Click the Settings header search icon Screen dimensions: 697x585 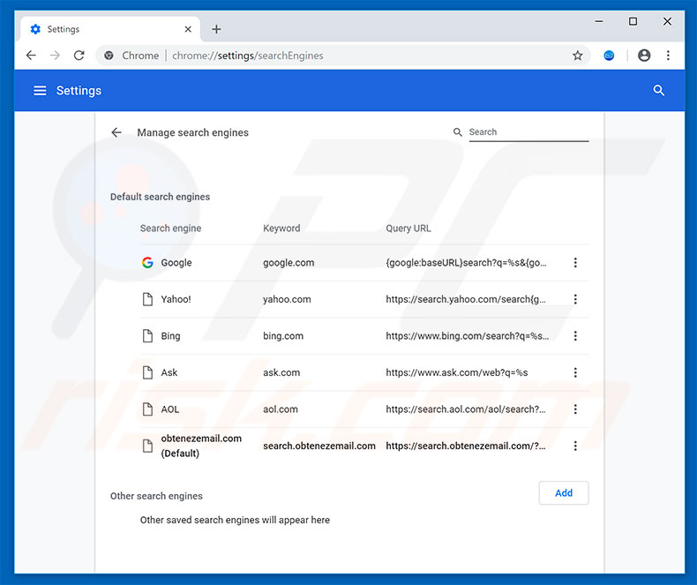[659, 91]
